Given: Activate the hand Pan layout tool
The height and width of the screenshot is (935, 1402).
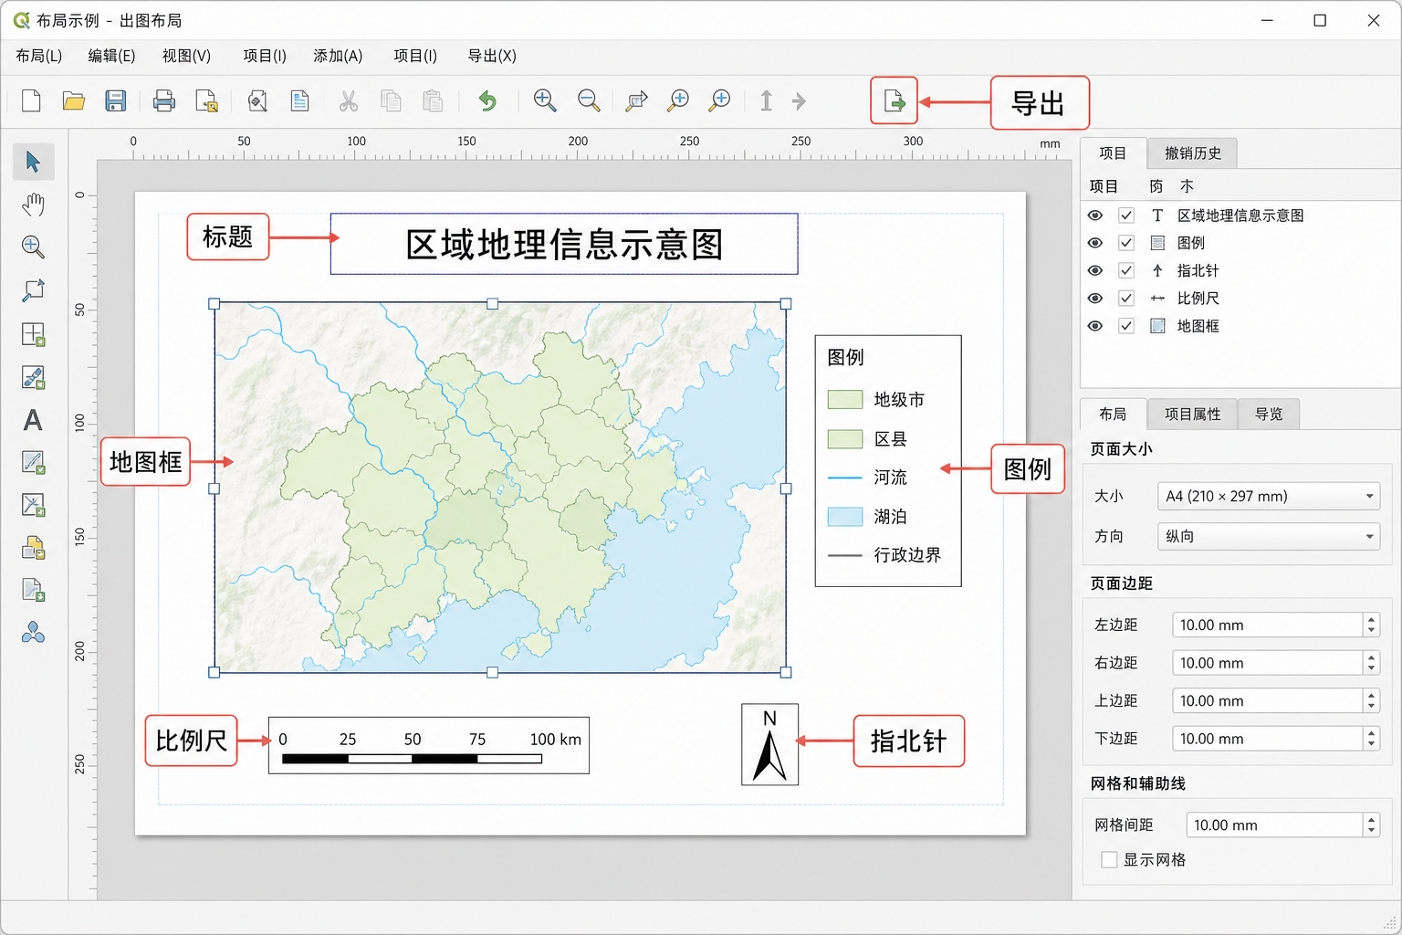Looking at the screenshot, I should click(x=33, y=204).
